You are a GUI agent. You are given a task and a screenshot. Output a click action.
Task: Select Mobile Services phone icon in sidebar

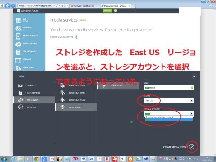tap(18, 36)
